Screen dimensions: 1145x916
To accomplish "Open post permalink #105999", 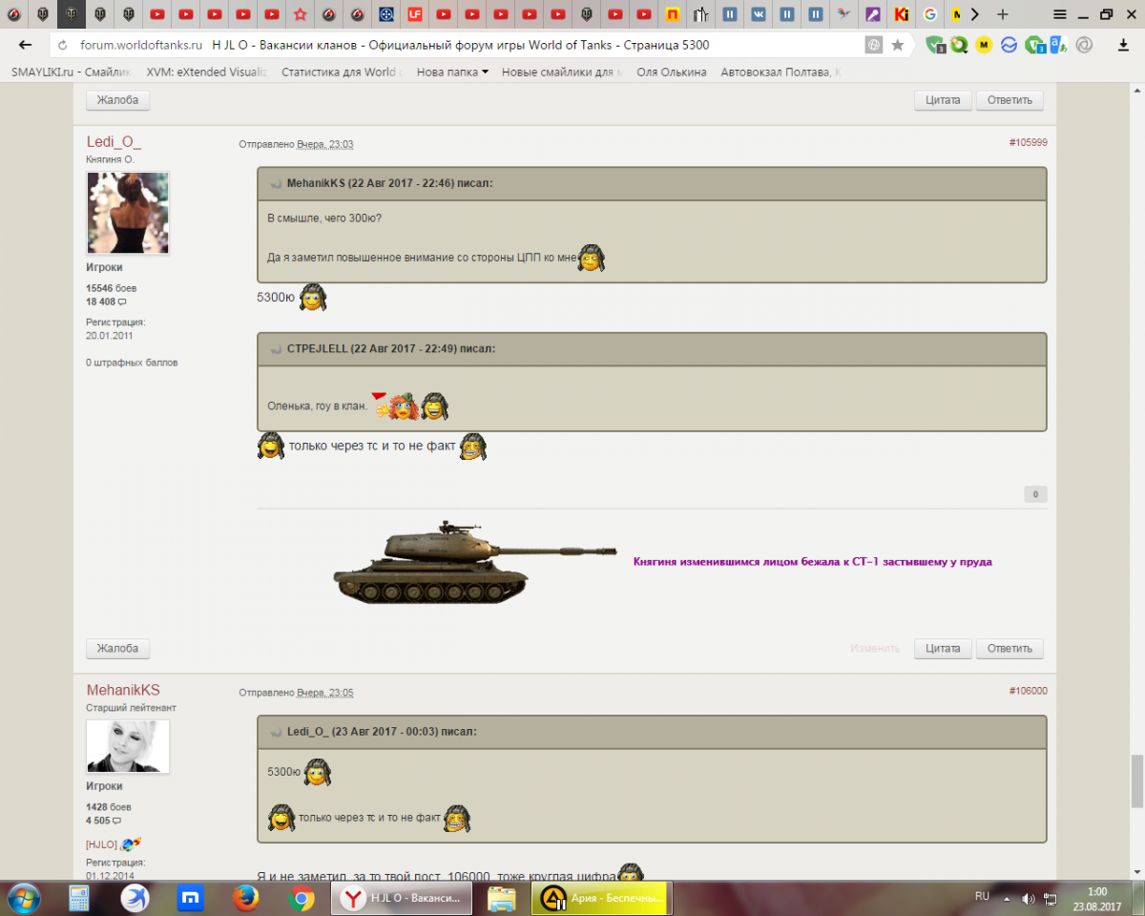I will (1028, 142).
